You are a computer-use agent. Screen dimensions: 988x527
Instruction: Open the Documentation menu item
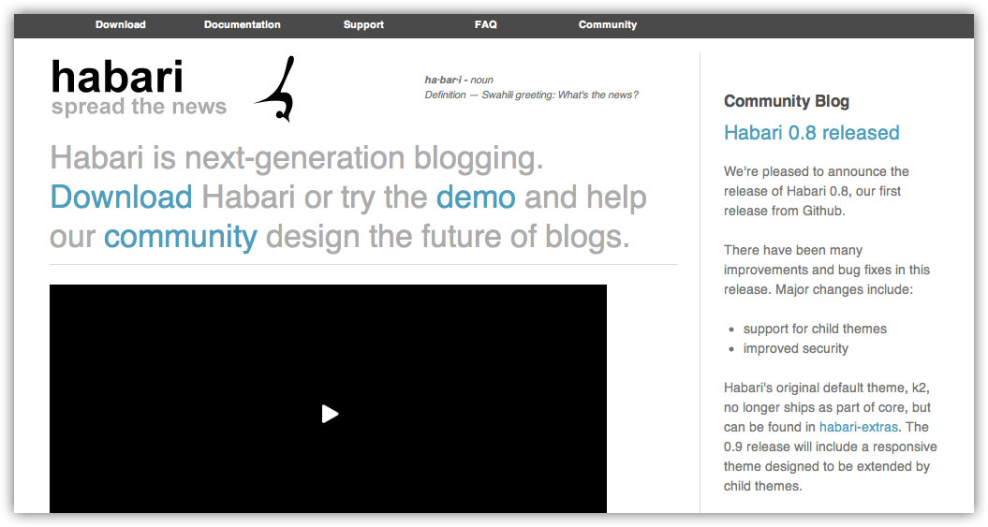242,24
